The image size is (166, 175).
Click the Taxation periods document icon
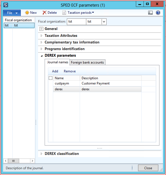[64, 13]
